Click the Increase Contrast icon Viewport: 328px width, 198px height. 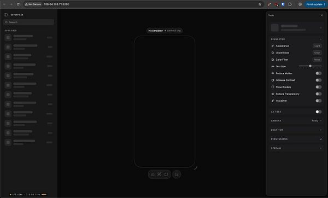tap(273, 80)
